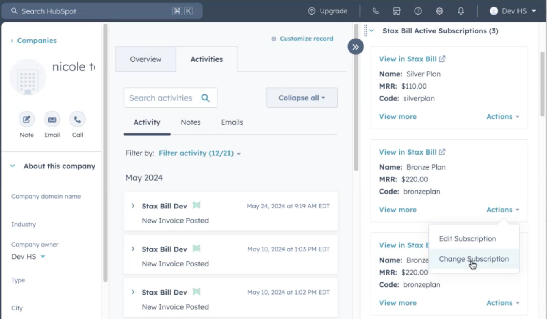Focus the Search HubSpot field
The width and height of the screenshot is (547, 319).
(102, 11)
